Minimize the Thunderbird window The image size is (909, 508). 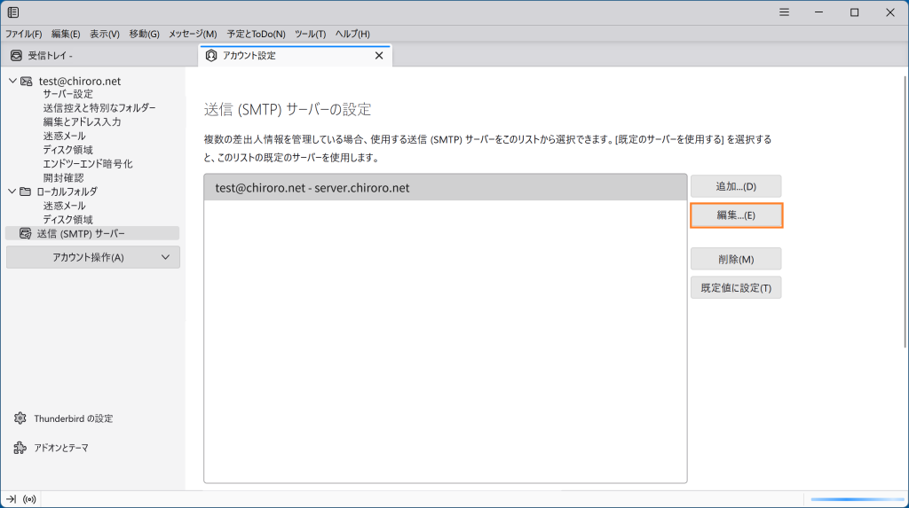coord(818,12)
